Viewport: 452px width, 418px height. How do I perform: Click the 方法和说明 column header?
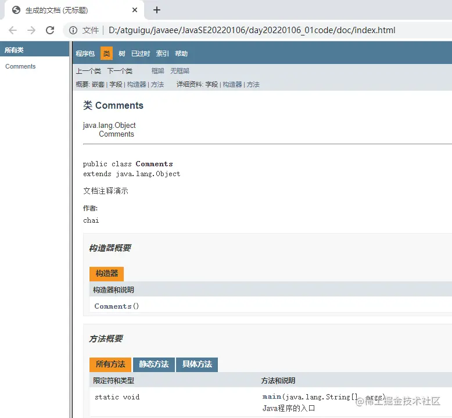(278, 381)
